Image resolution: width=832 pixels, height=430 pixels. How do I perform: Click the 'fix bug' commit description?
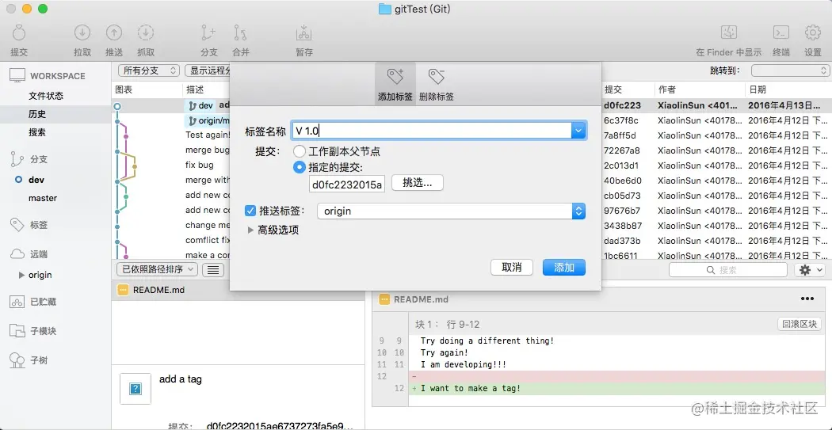200,165
